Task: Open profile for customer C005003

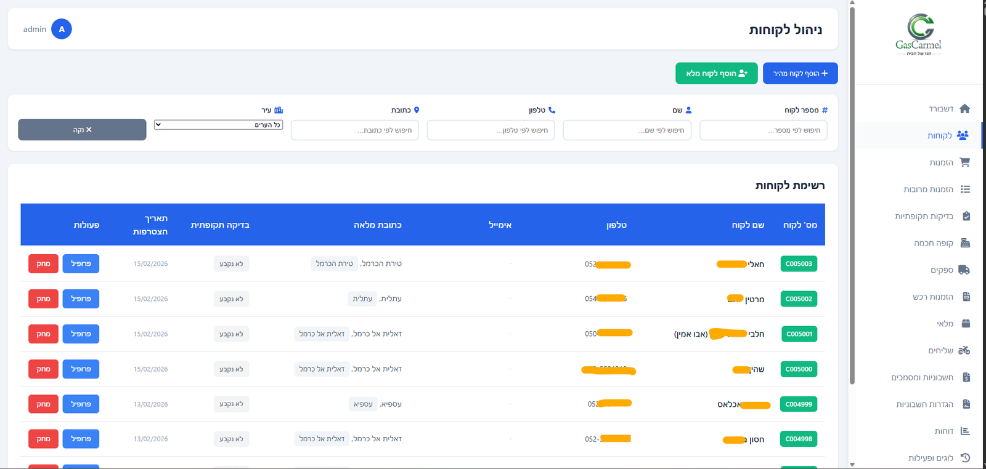Action: click(81, 263)
